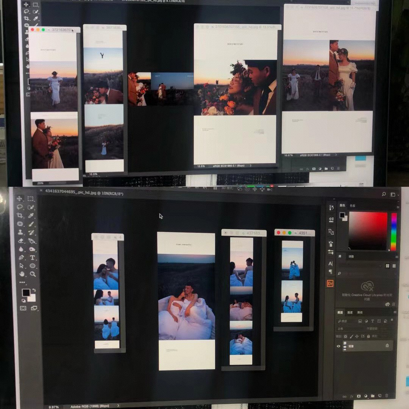409x409 pixels.
Task: Open the Edit Toolbar three-dots button
Action: click(22, 282)
